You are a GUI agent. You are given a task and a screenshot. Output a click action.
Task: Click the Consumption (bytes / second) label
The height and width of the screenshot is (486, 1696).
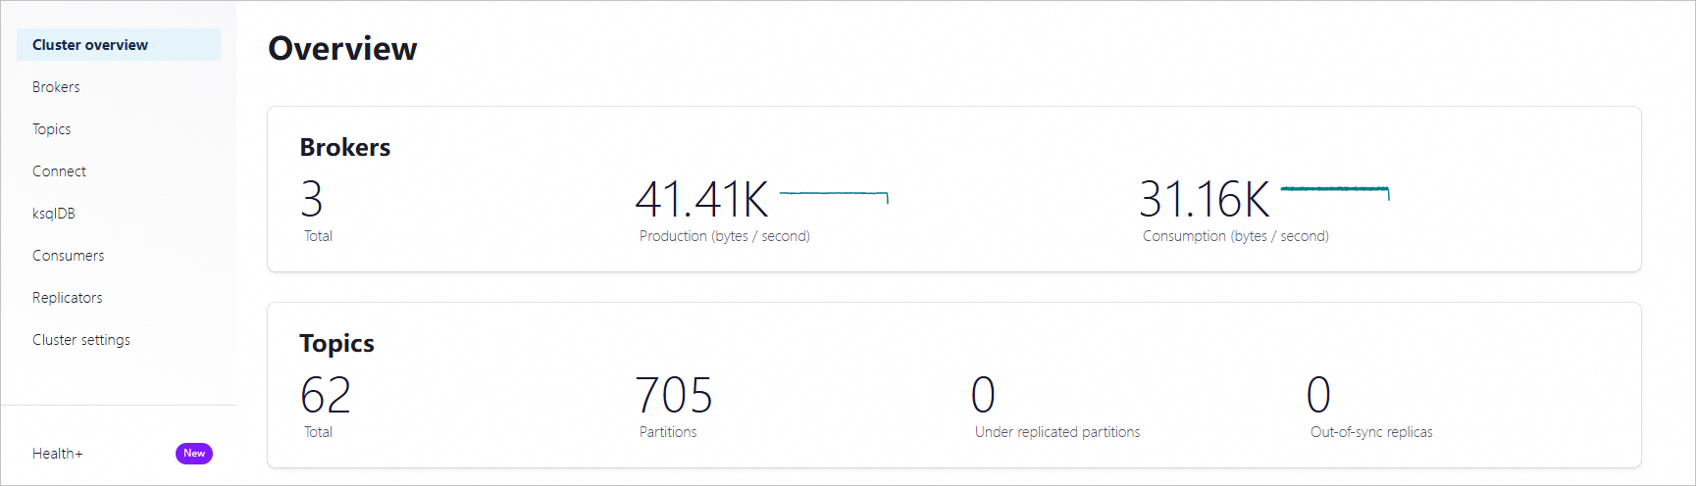coord(1236,236)
